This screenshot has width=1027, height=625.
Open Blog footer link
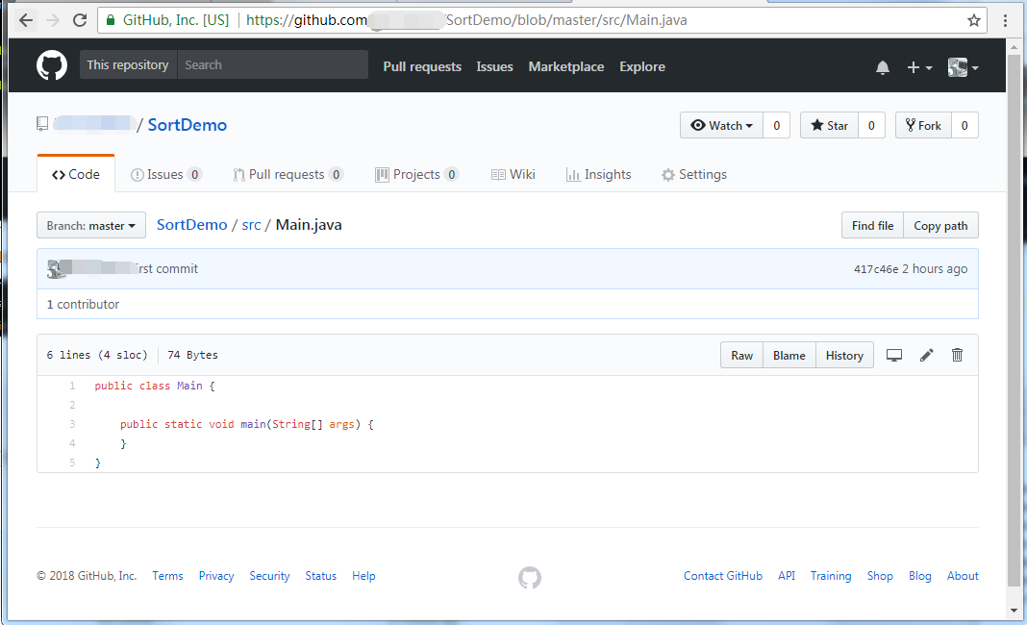tap(920, 576)
